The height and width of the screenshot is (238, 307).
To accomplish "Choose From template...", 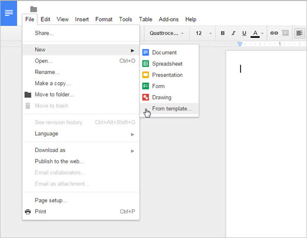I will pyautogui.click(x=169, y=109).
